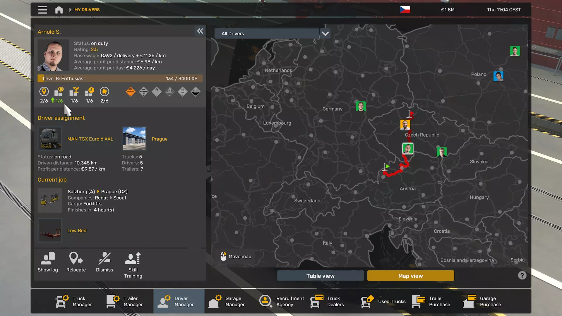The image size is (562, 316).
Task: Open the hamburger main menu
Action: coord(42,10)
